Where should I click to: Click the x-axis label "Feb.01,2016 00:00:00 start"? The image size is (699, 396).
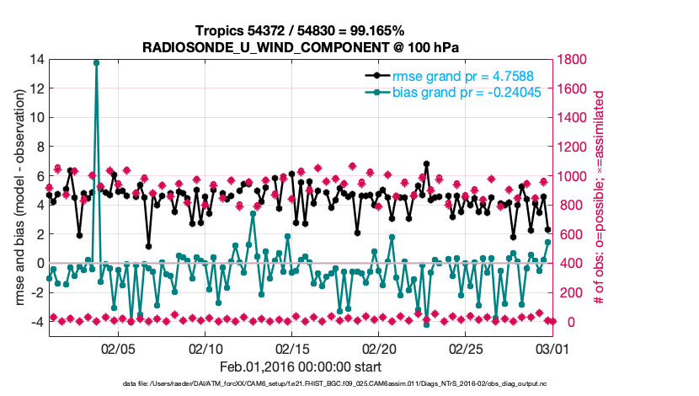pyautogui.click(x=301, y=367)
